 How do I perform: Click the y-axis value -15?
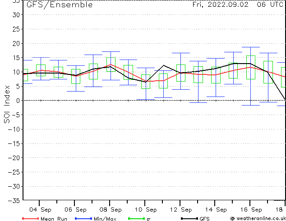point(14,143)
